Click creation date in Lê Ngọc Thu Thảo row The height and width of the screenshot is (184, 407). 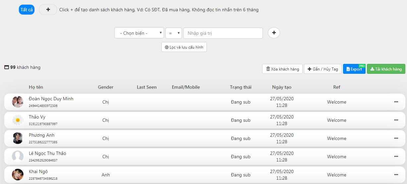point(282,157)
